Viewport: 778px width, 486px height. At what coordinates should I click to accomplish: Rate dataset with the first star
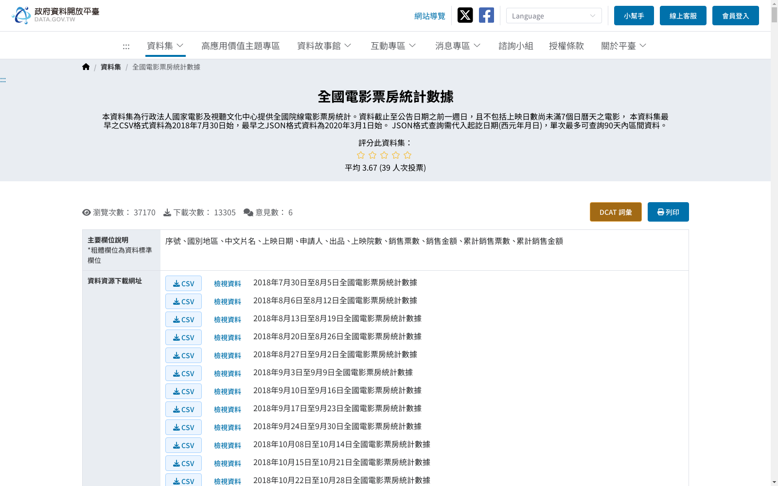361,155
